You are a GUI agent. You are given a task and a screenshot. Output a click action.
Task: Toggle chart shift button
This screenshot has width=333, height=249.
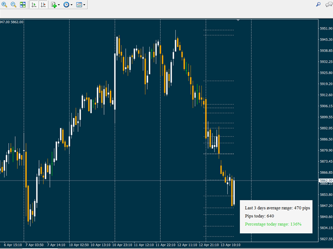point(43,5)
